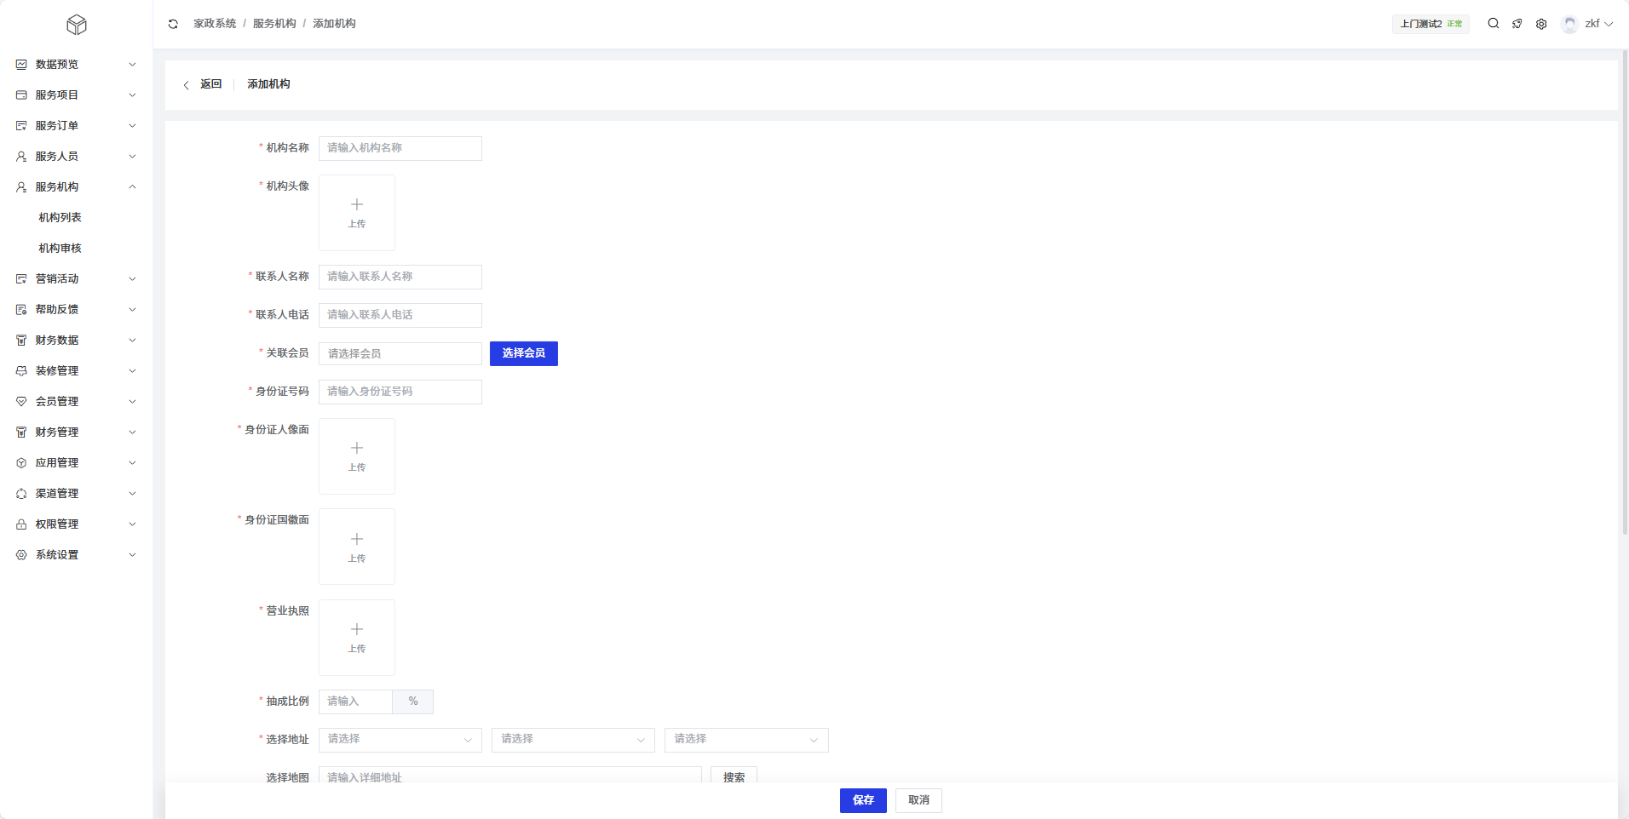Click the 上门测试2 status tag
The width and height of the screenshot is (1629, 819).
click(1431, 24)
